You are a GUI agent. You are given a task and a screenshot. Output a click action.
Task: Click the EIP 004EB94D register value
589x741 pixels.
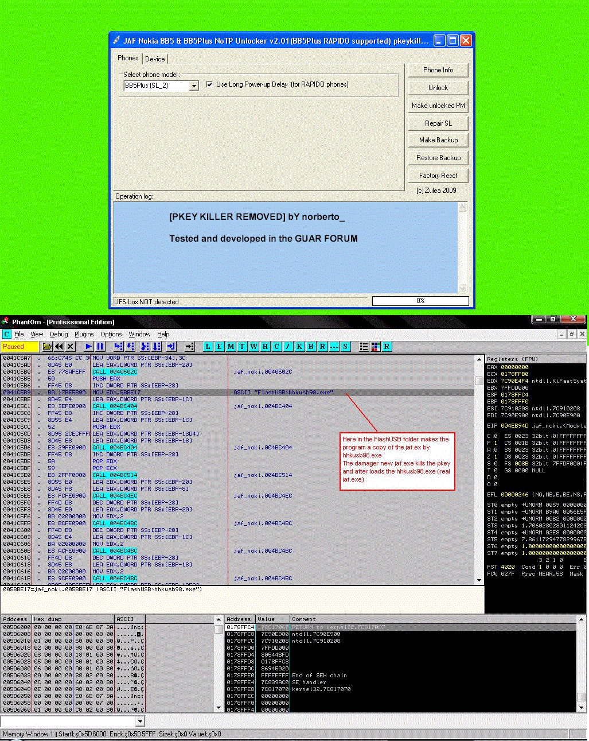tap(514, 426)
